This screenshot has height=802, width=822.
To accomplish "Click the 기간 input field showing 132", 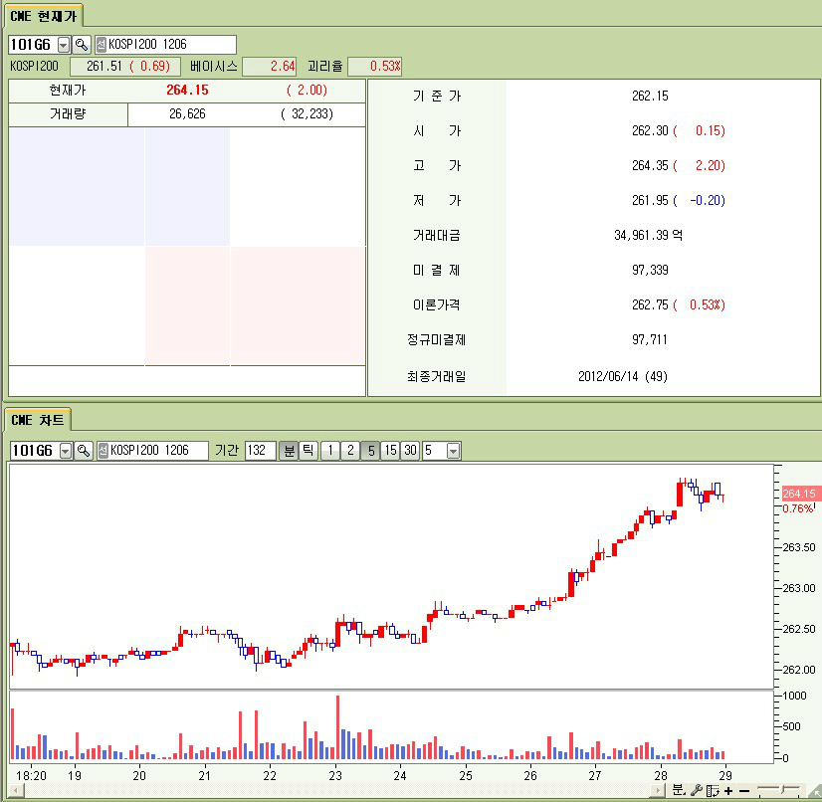I will [260, 451].
